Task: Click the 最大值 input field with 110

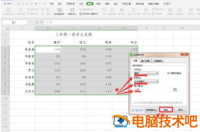Action: [153, 90]
